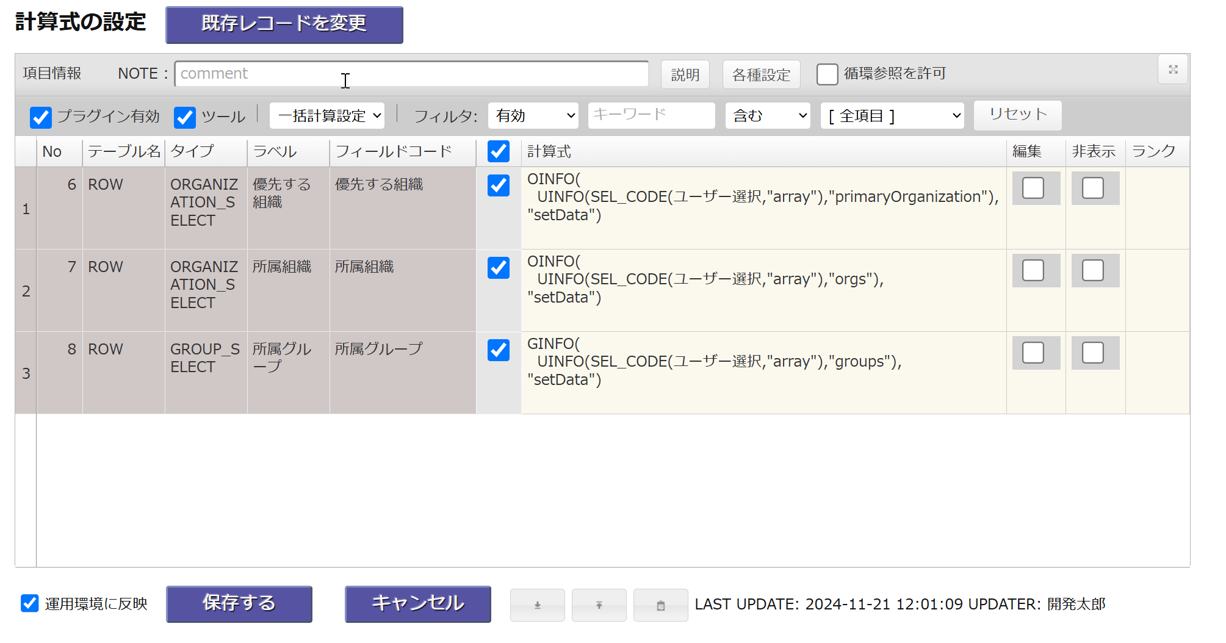Click the fullscreen expand icon

[x=1172, y=70]
